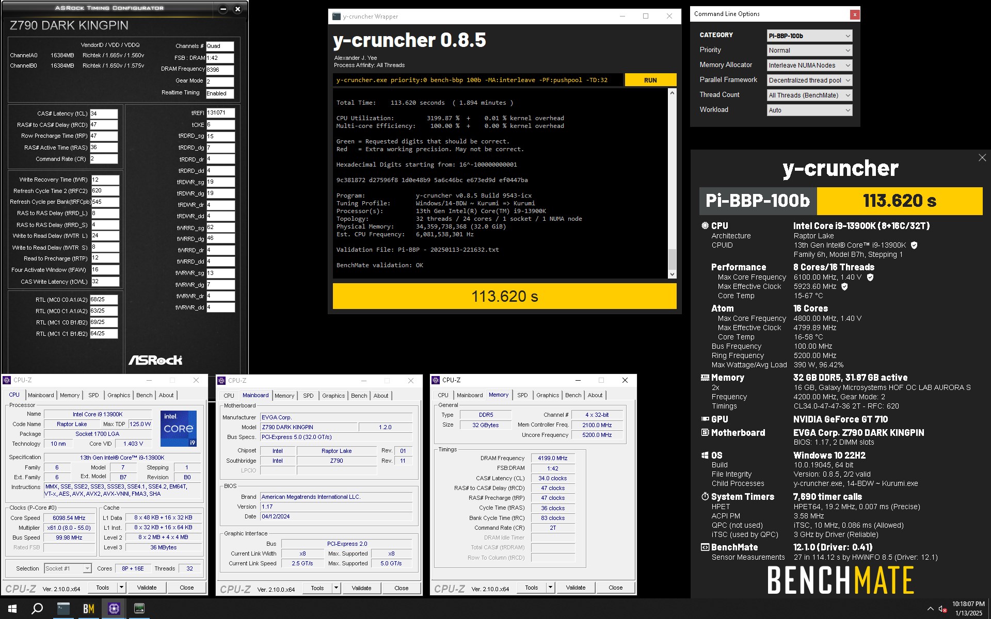Click Close in middle CPU-Z window
Screen dimensions: 991x619
(401, 588)
